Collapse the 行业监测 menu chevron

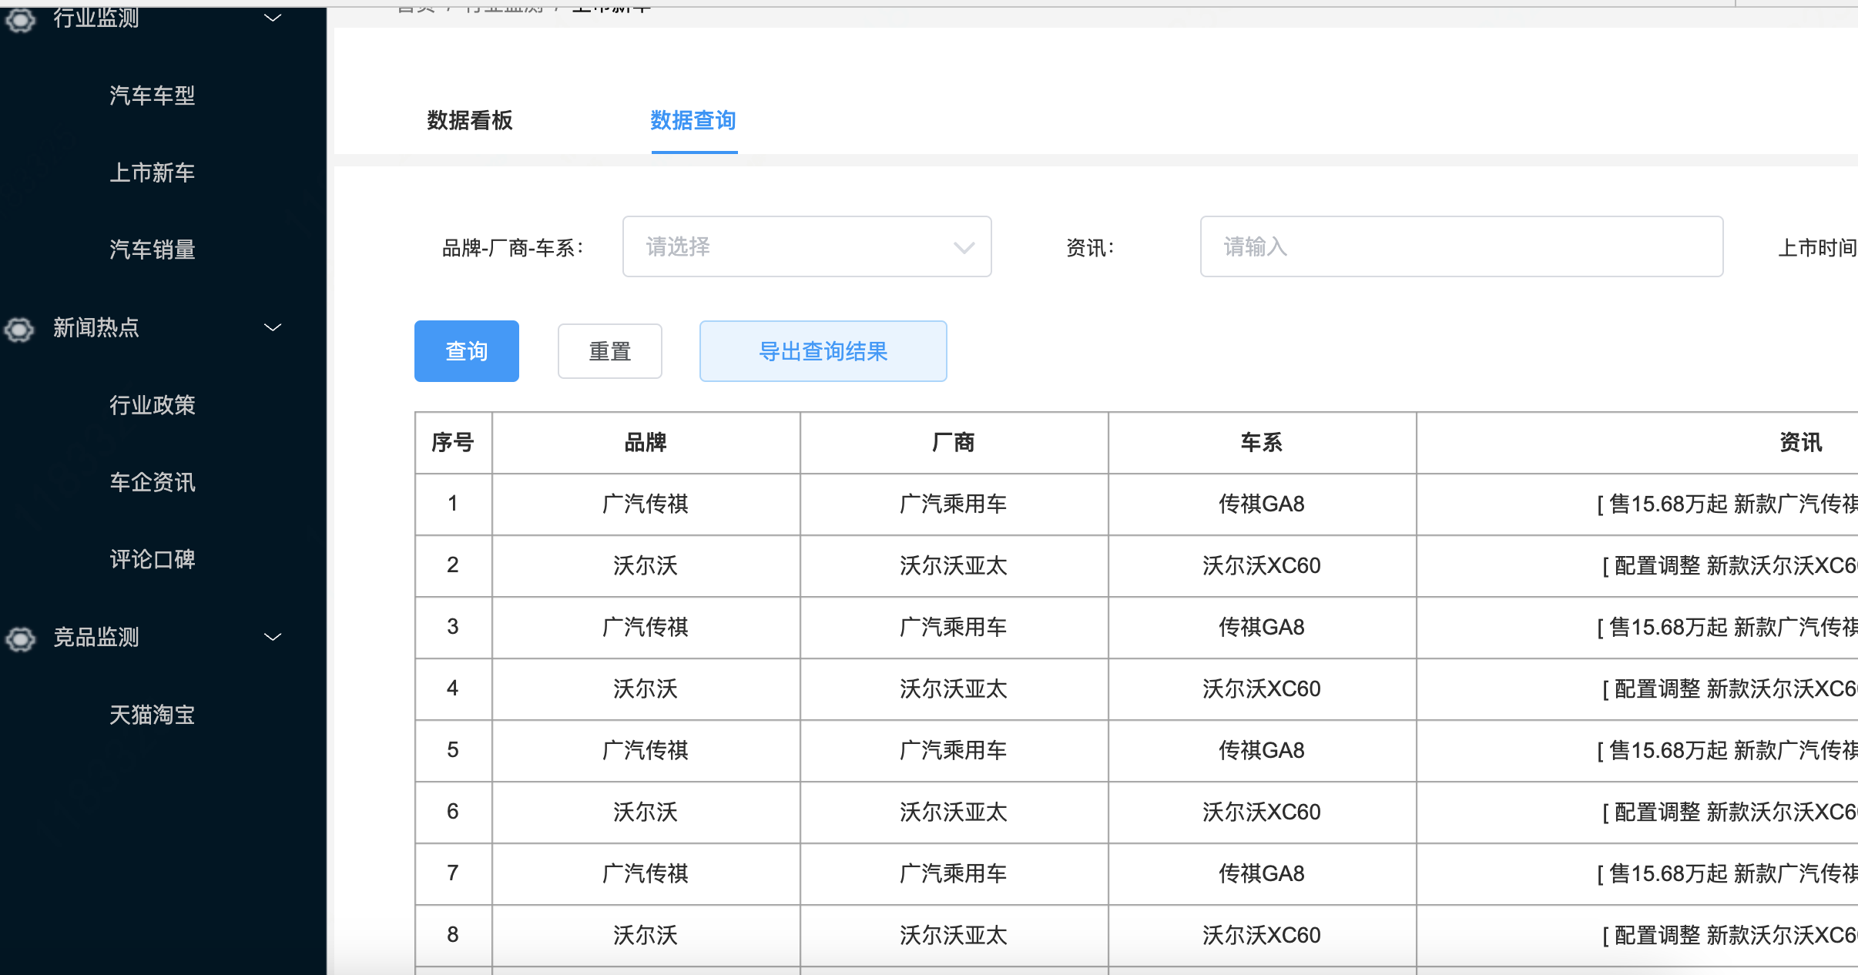click(x=273, y=18)
